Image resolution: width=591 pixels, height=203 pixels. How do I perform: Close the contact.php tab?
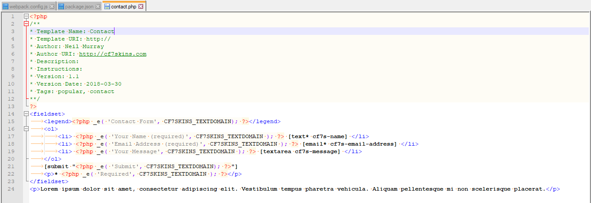pos(141,7)
